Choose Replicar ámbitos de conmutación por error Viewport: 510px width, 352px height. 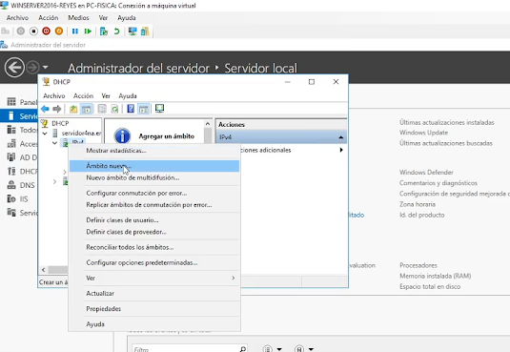point(154,205)
